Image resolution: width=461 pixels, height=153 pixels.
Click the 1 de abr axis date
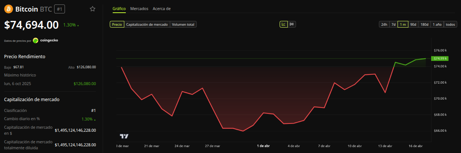[x=263, y=146]
